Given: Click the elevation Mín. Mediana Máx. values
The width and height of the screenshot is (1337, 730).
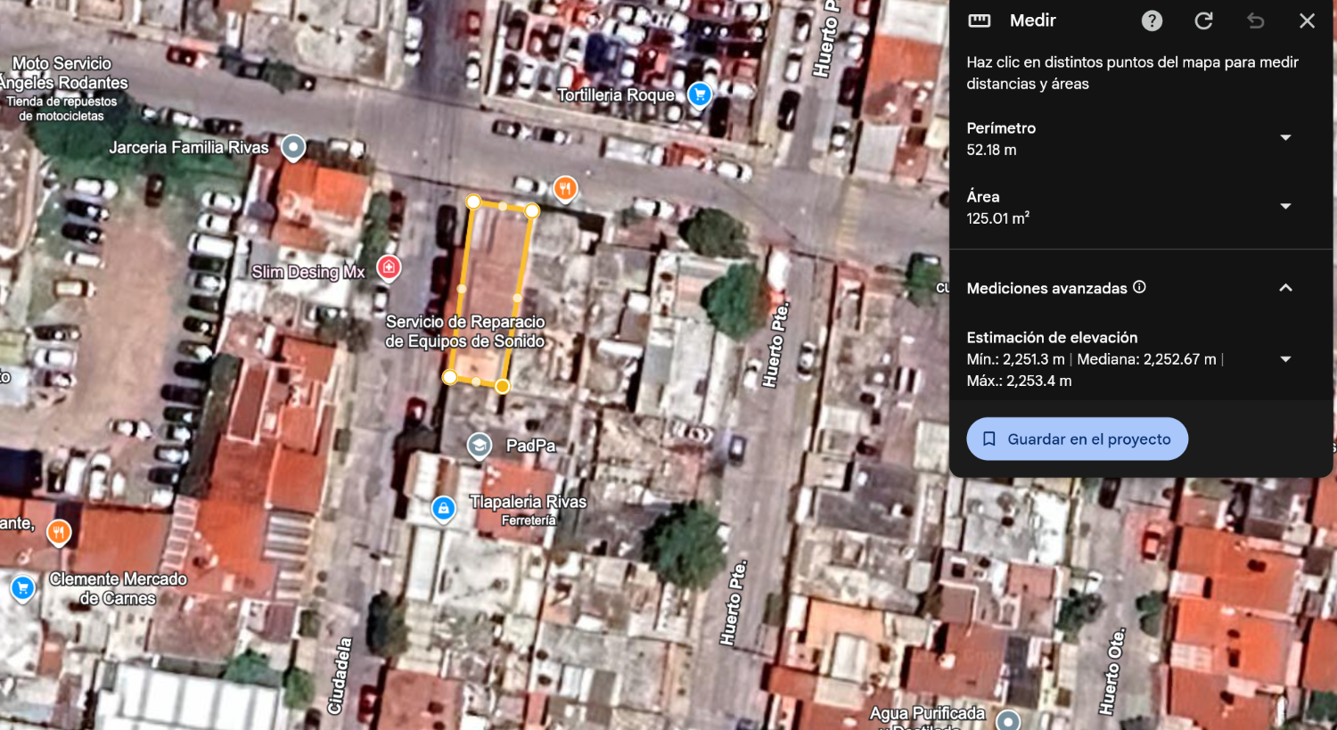Looking at the screenshot, I should click(1095, 370).
